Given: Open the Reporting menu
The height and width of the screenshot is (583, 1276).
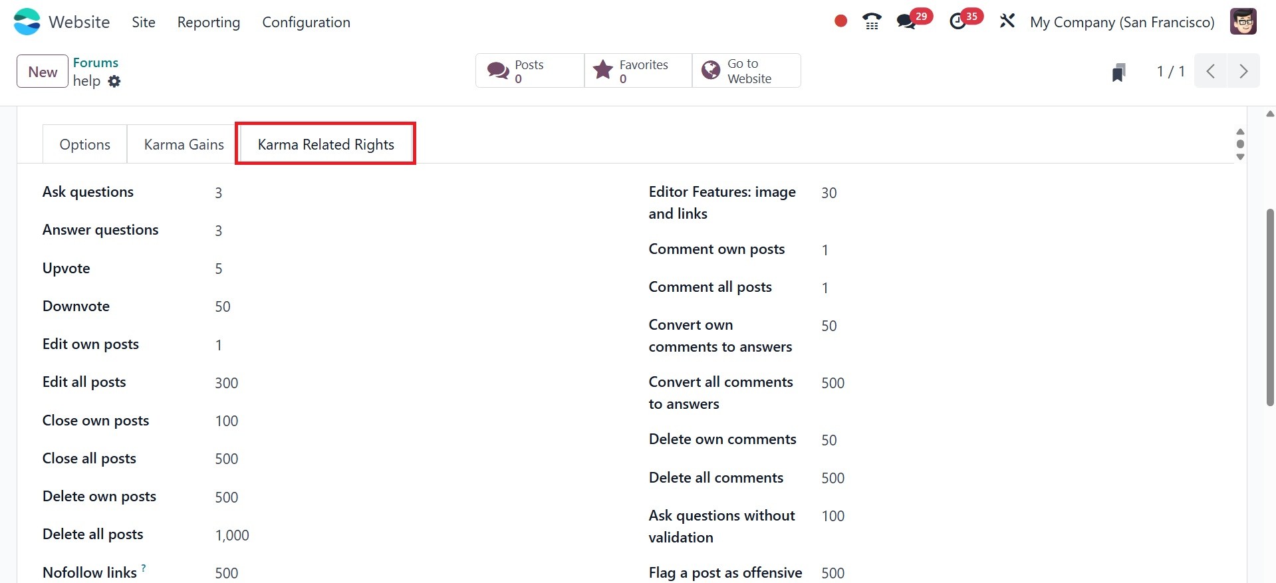Looking at the screenshot, I should (209, 22).
